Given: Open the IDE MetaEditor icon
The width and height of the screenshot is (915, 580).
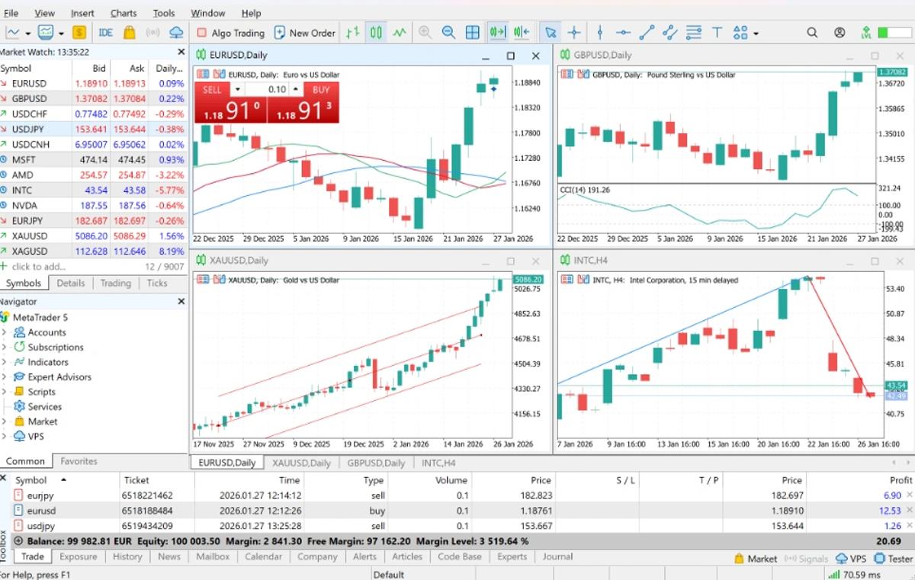Looking at the screenshot, I should pyautogui.click(x=105, y=33).
